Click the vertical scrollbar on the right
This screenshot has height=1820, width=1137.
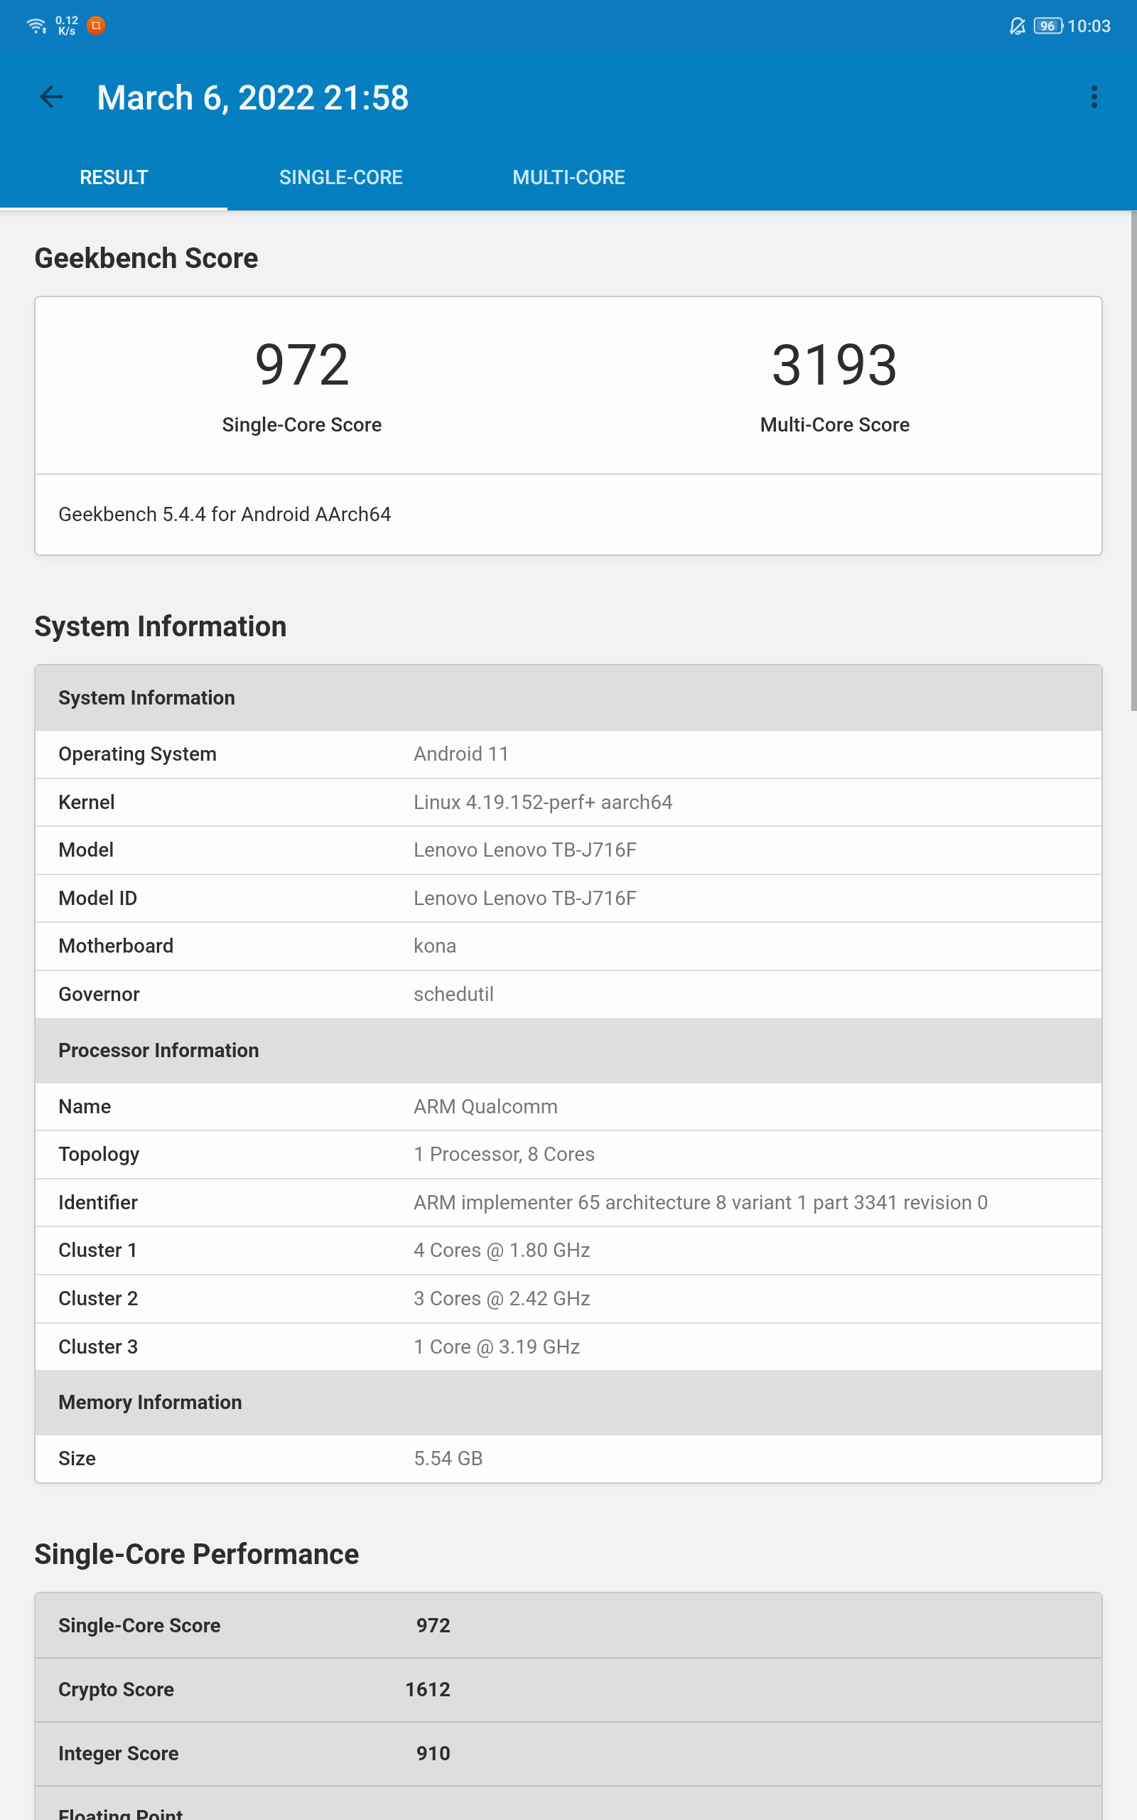click(1133, 461)
